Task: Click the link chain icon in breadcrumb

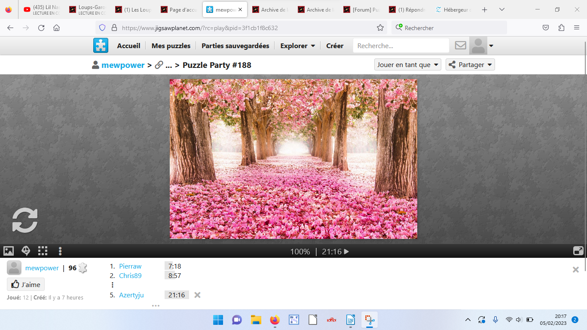Action: [159, 65]
